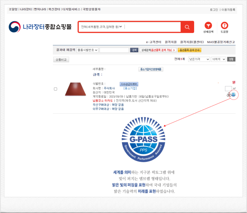Screen dimensions: 247x213
Task: Click 상세검색(옵션품목 검색 가능) button
Action: pyautogui.click(x=158, y=50)
